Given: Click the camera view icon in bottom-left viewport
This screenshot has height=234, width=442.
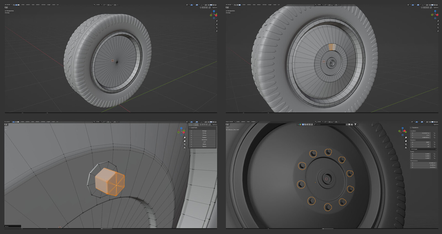Looking at the screenshot, I should pos(185,145).
